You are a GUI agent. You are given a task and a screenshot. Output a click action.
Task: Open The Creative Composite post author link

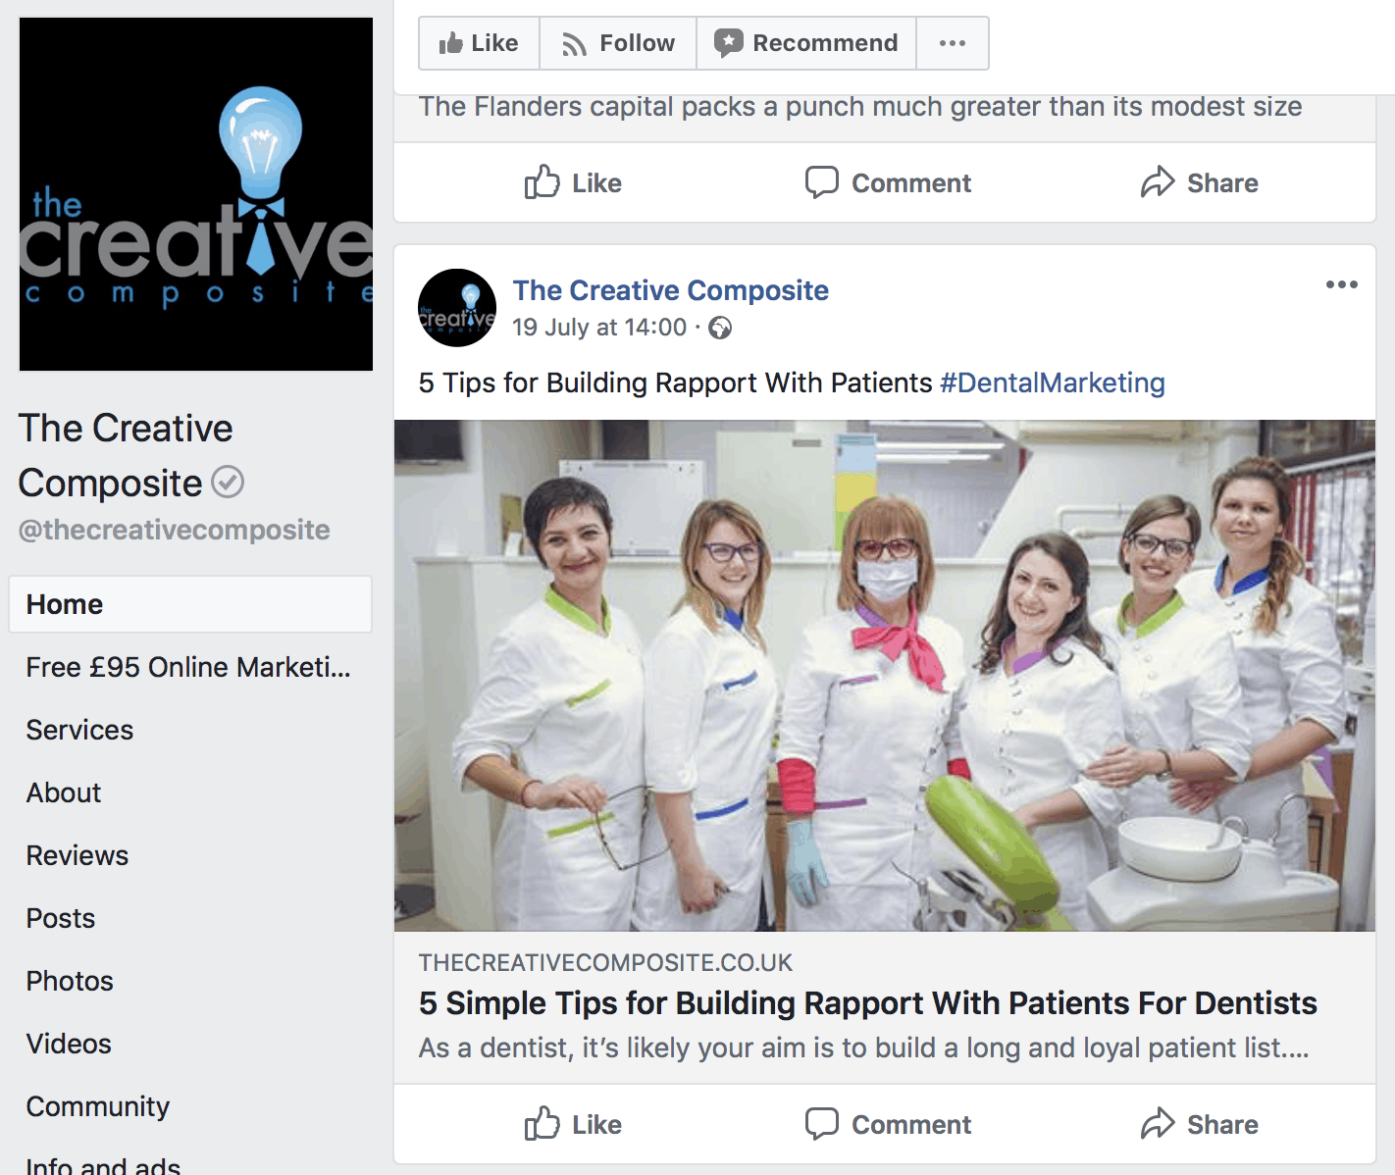pos(670,290)
